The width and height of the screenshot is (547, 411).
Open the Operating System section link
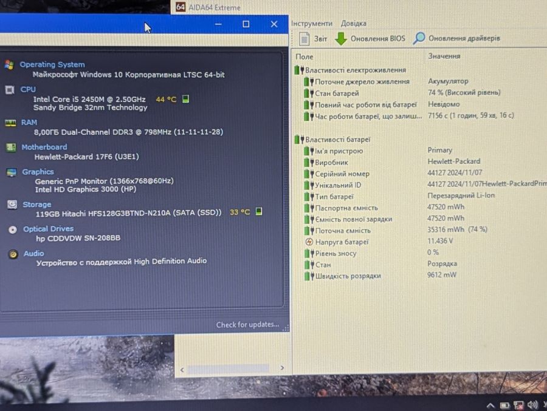[x=52, y=64]
